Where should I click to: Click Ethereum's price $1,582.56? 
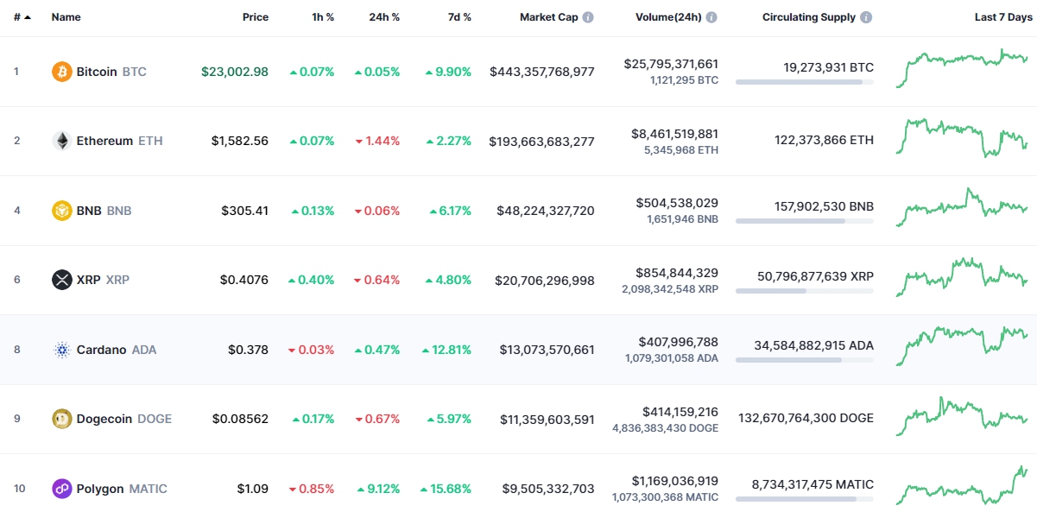(x=240, y=141)
